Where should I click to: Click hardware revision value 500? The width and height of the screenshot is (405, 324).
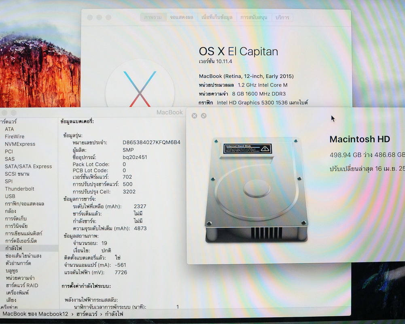coord(127,184)
